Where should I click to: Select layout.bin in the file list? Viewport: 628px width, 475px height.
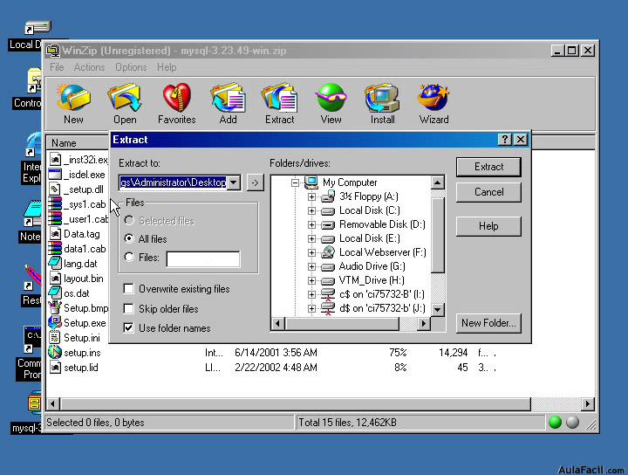84,279
